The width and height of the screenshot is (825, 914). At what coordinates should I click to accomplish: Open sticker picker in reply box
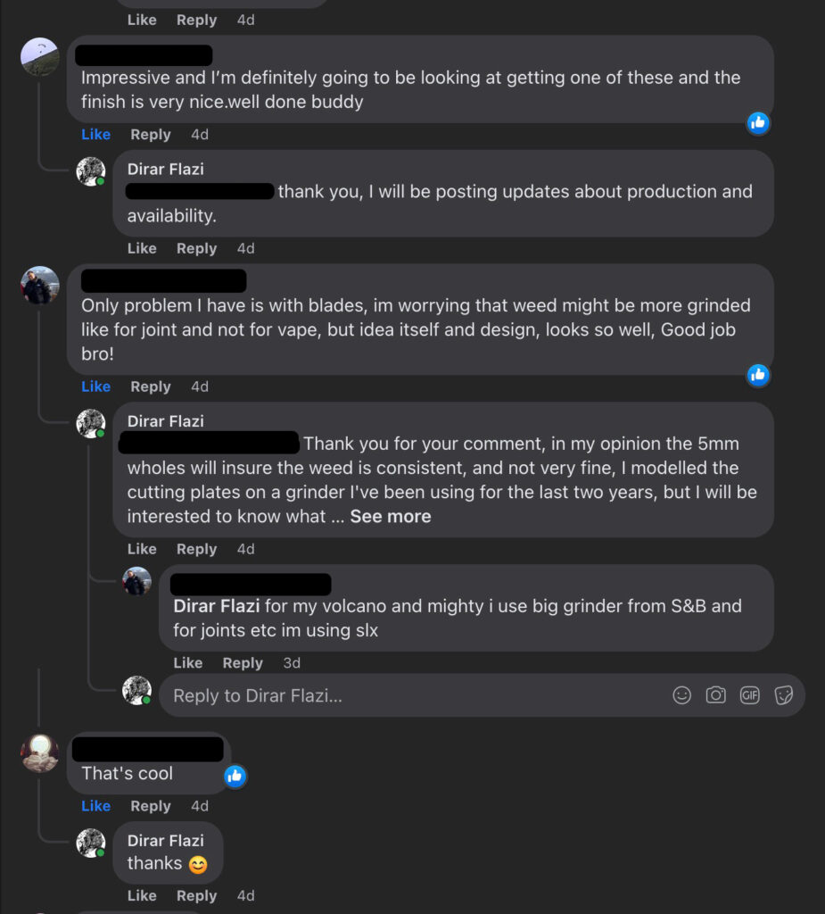tap(784, 695)
